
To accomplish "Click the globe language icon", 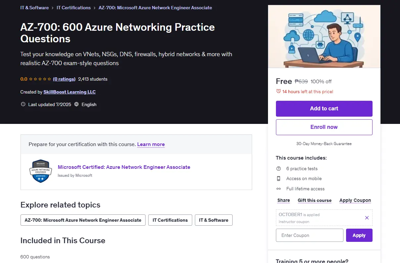I will click(76, 104).
